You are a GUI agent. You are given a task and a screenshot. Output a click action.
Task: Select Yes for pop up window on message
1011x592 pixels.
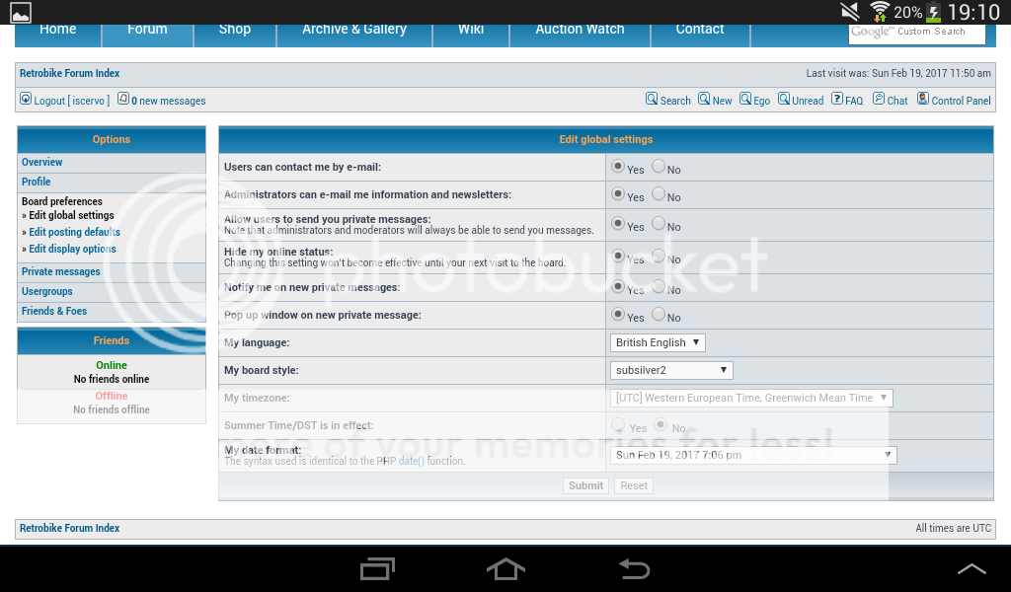[618, 315]
